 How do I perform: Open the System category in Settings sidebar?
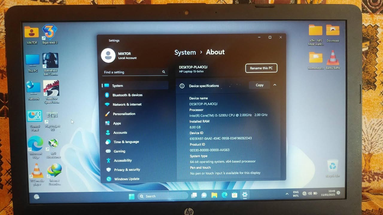pyautogui.click(x=135, y=86)
